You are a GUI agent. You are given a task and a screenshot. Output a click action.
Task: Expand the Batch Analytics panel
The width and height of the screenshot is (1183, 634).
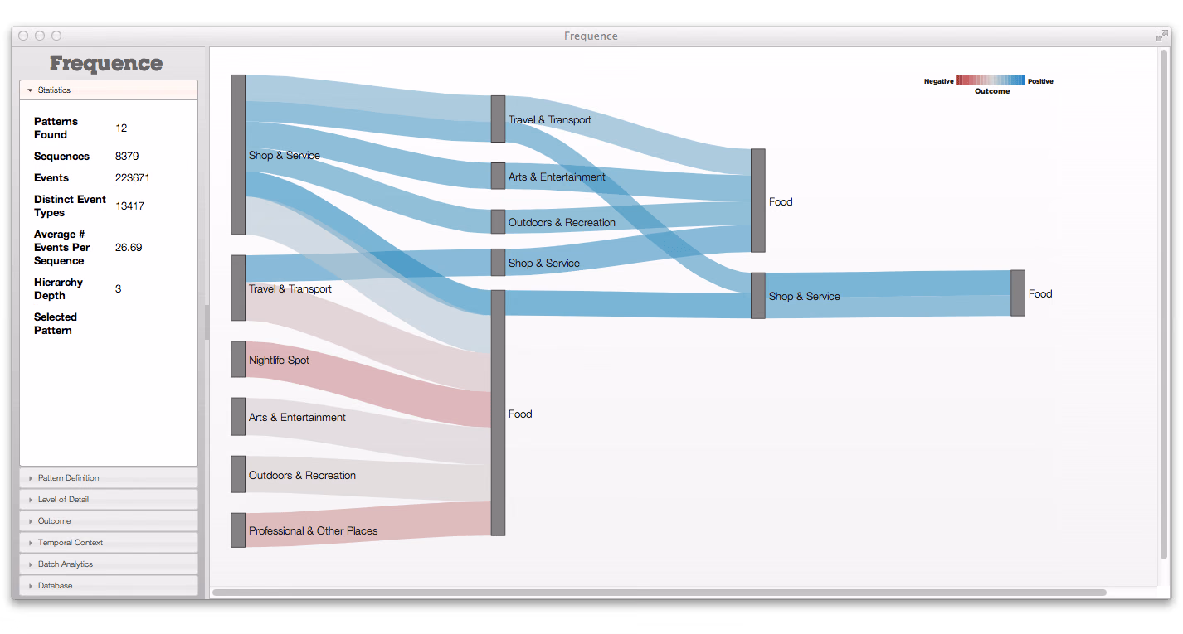tap(109, 564)
